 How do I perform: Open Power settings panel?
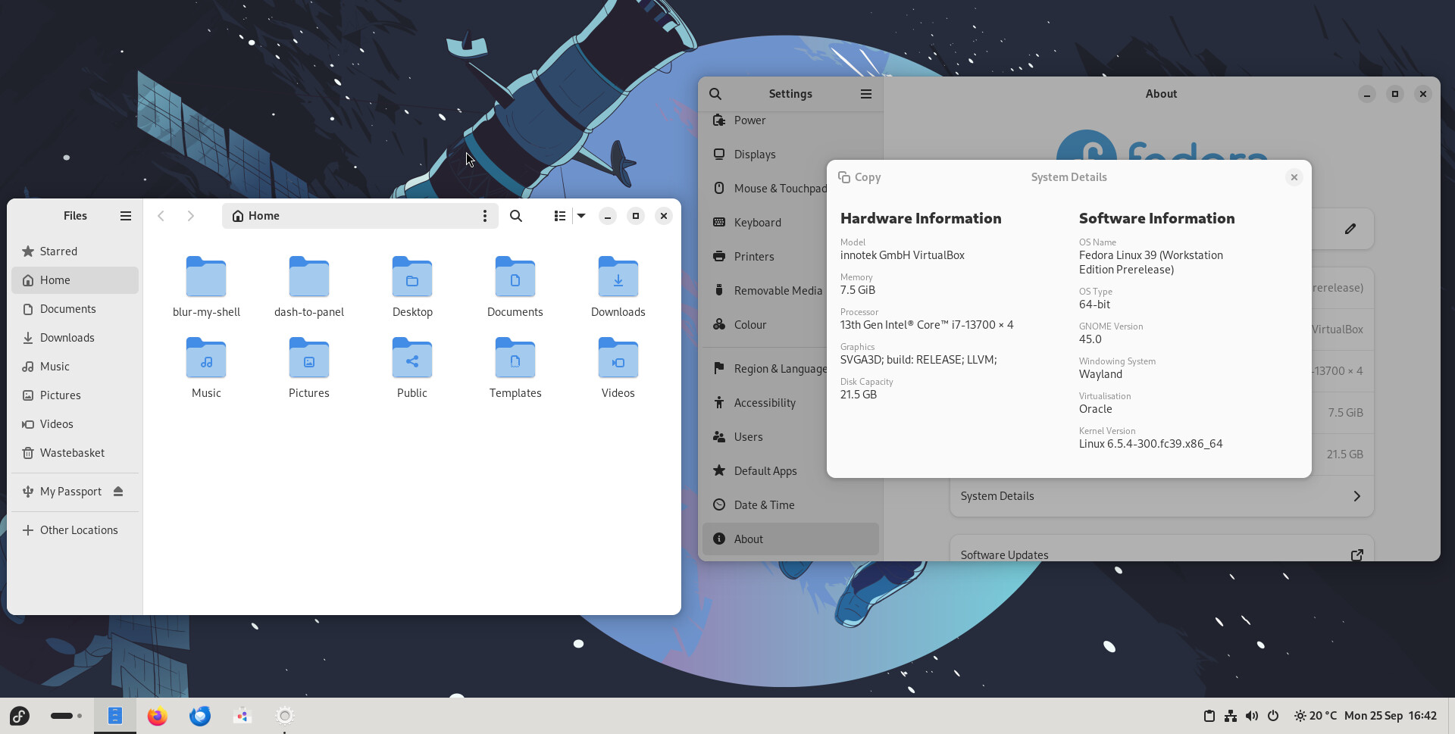pos(790,120)
